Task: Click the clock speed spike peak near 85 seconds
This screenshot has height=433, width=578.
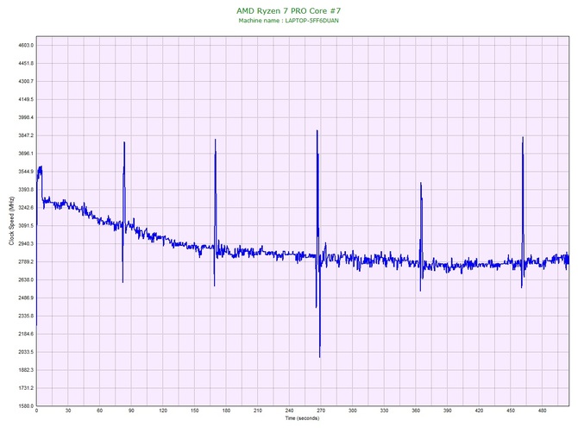Action: 124,142
